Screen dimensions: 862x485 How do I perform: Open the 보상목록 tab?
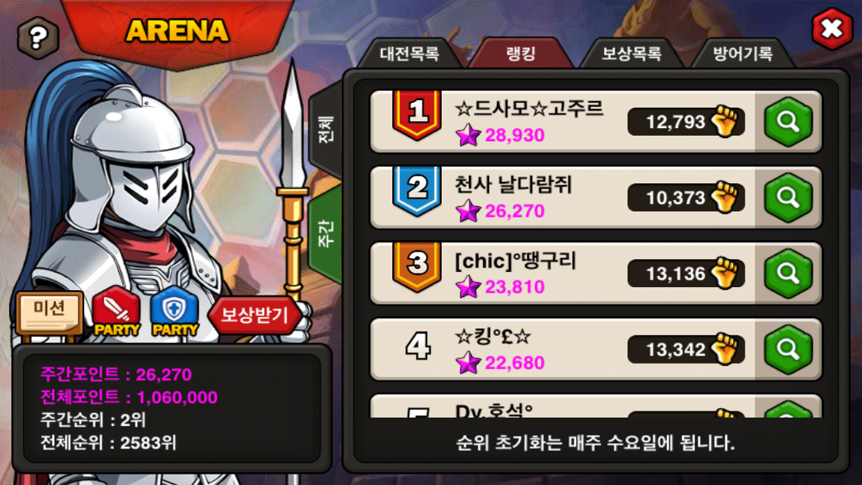pyautogui.click(x=631, y=54)
